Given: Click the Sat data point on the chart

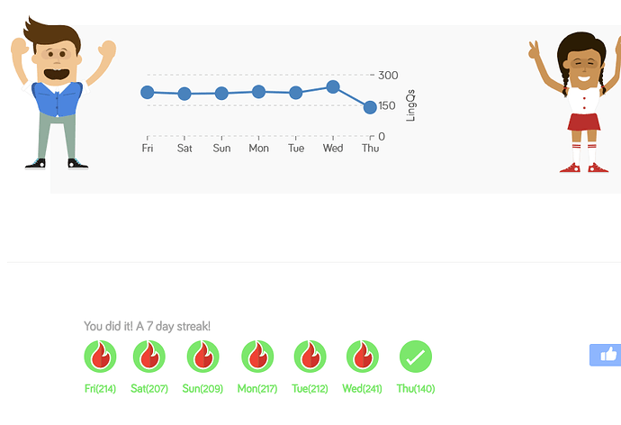Looking at the screenshot, I should click(184, 94).
